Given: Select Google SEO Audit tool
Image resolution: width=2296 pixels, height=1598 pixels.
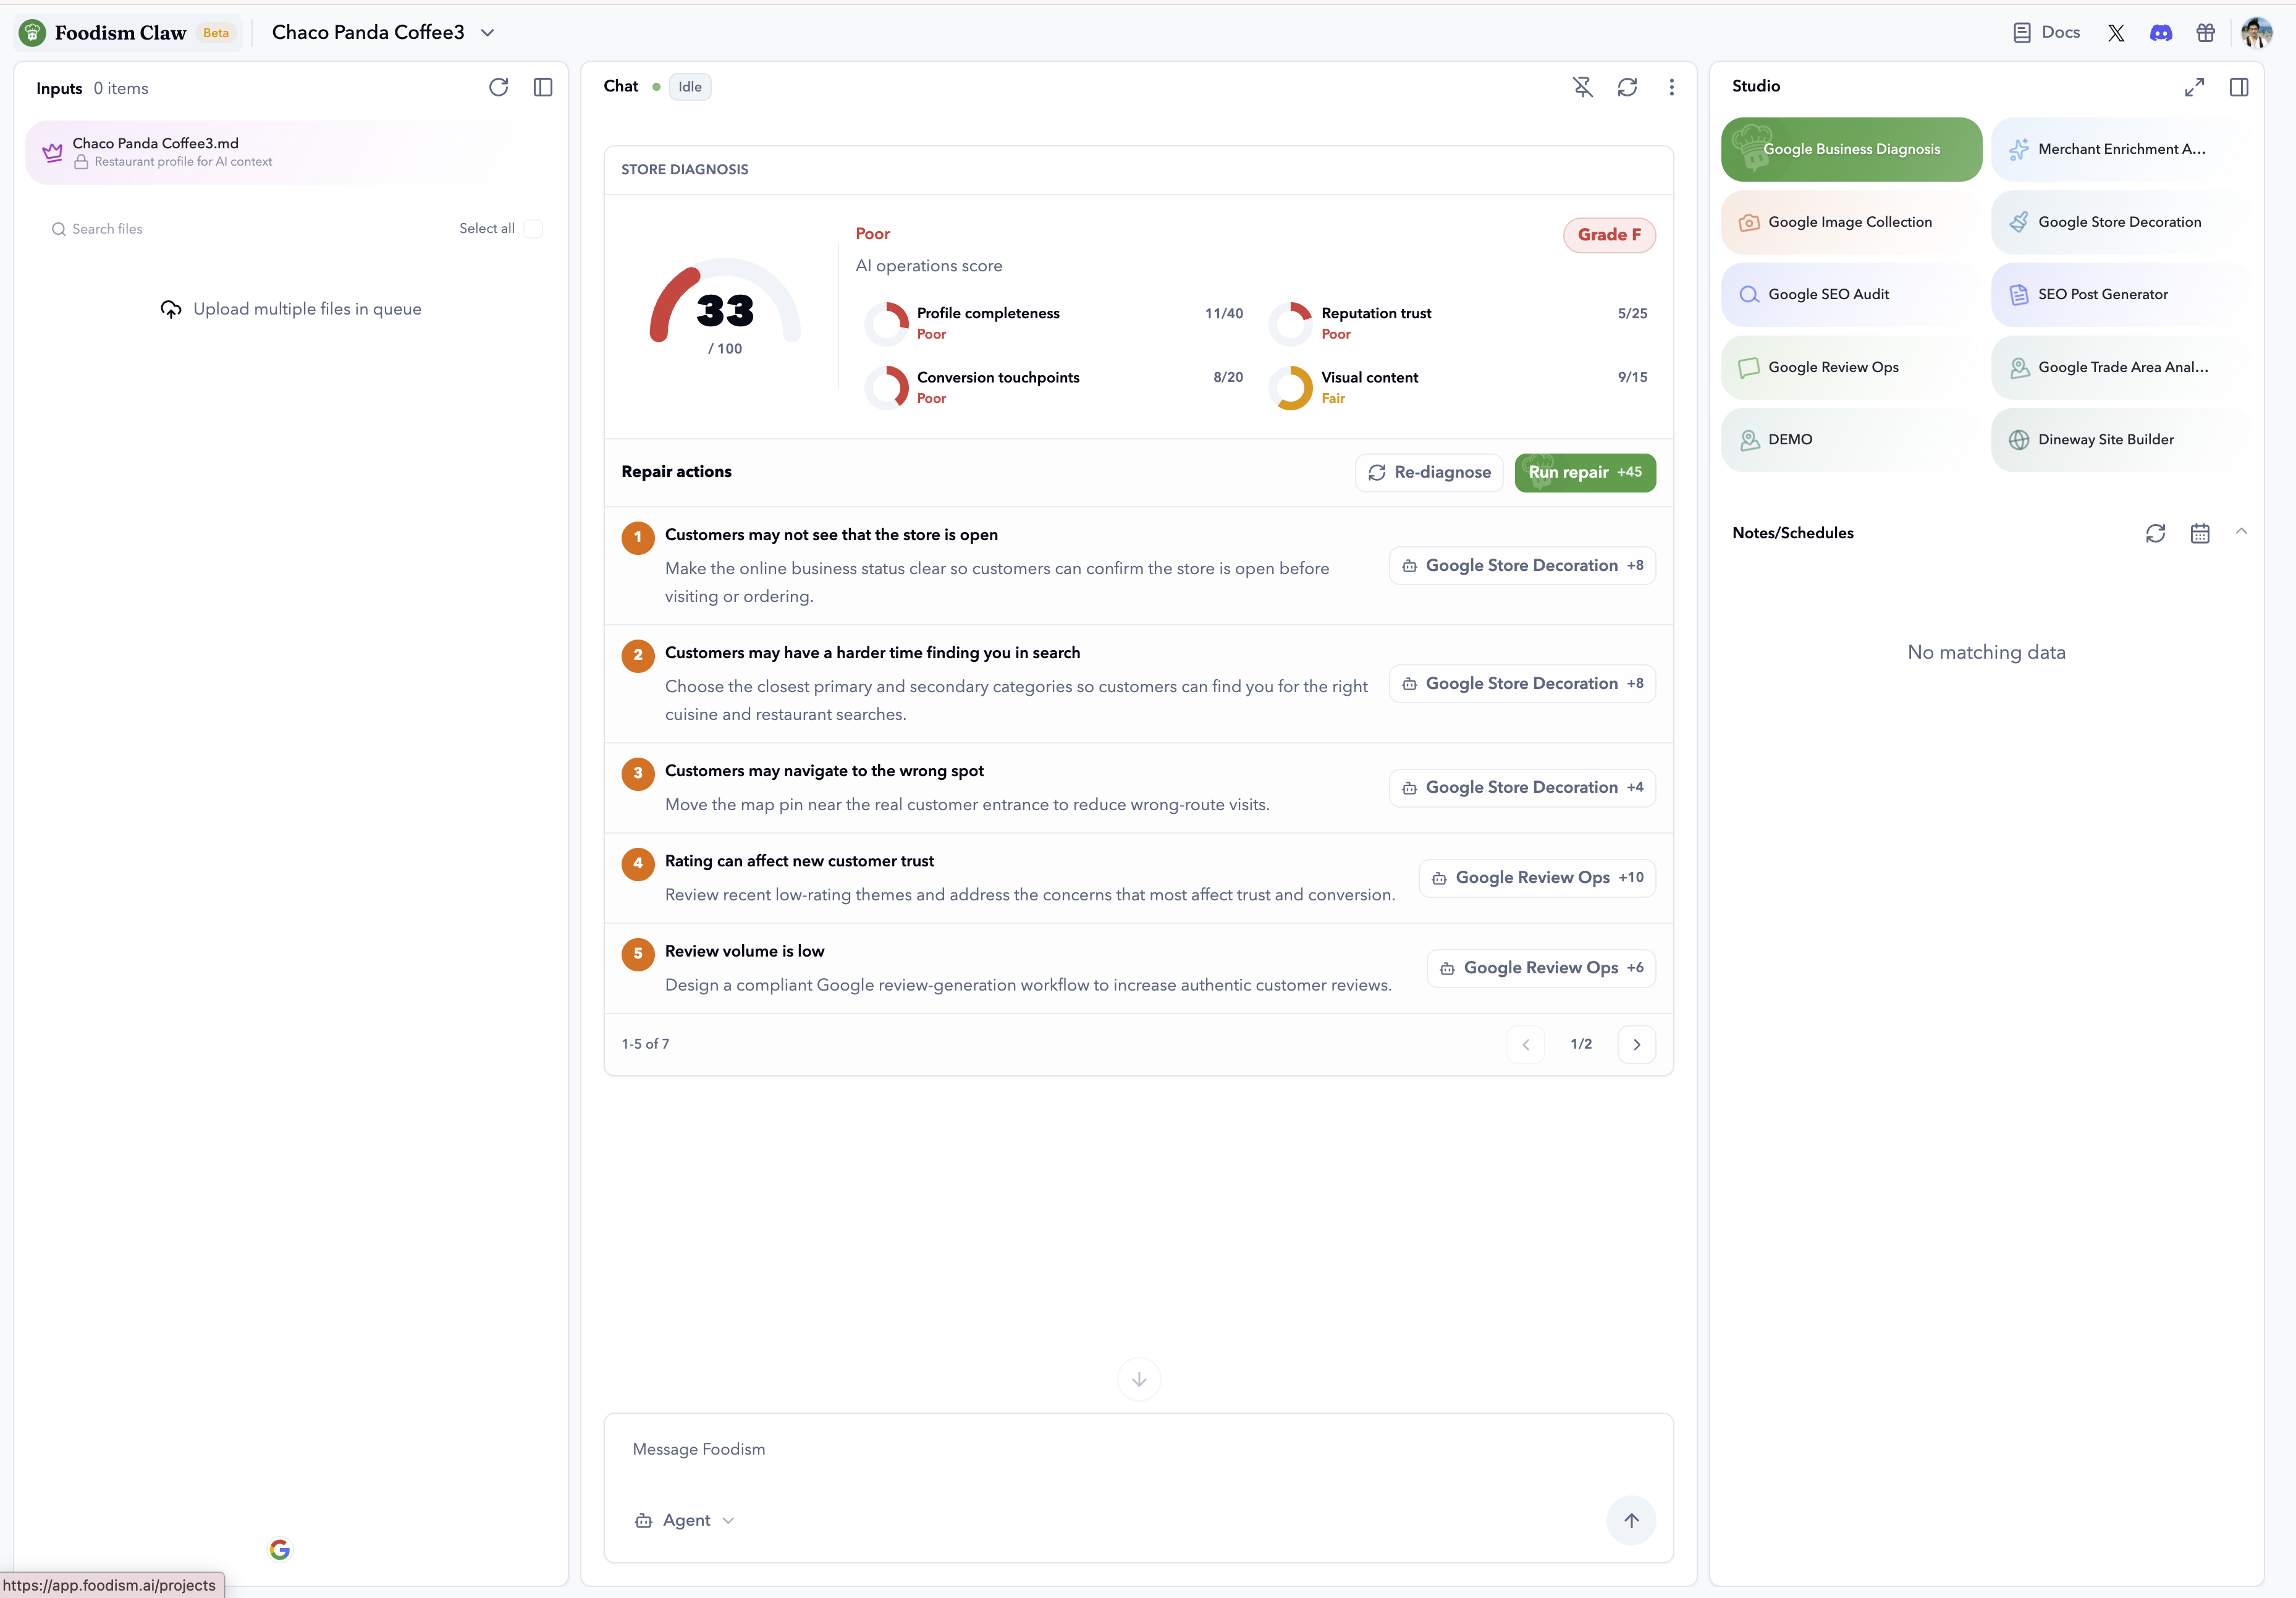Looking at the screenshot, I should [x=1851, y=295].
